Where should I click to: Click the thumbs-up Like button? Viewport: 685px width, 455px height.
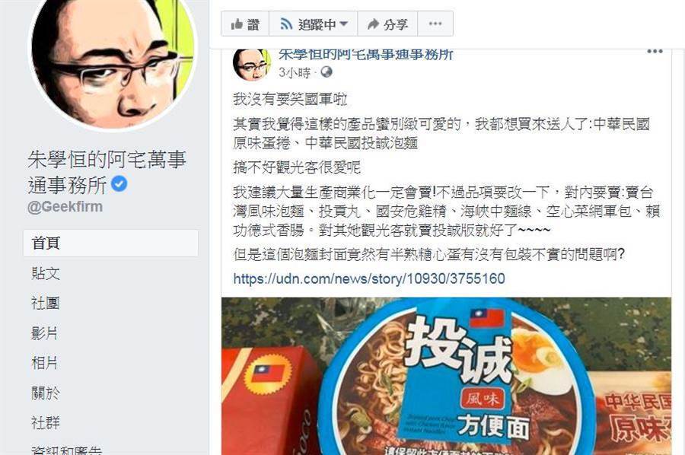pyautogui.click(x=245, y=24)
